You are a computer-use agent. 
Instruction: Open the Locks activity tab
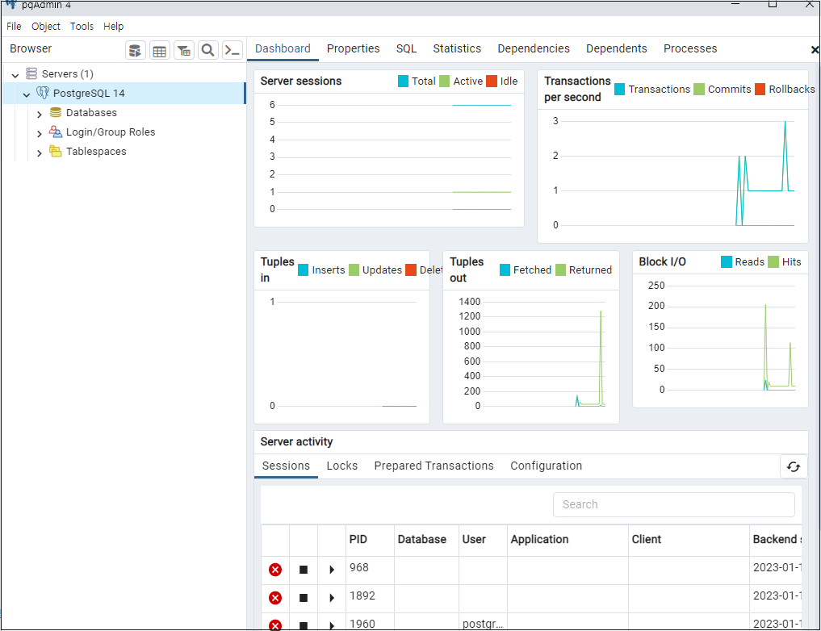point(342,466)
